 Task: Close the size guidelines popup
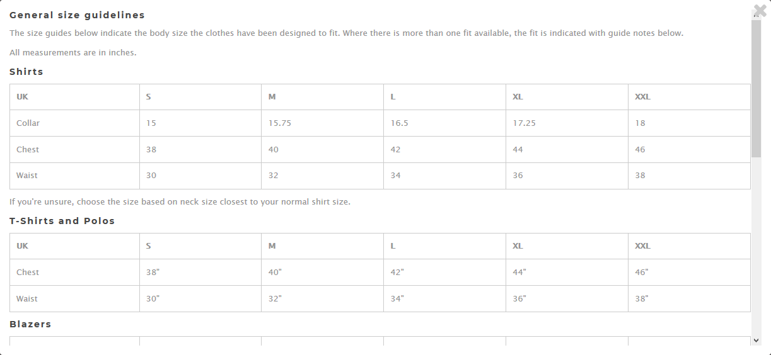pyautogui.click(x=760, y=9)
